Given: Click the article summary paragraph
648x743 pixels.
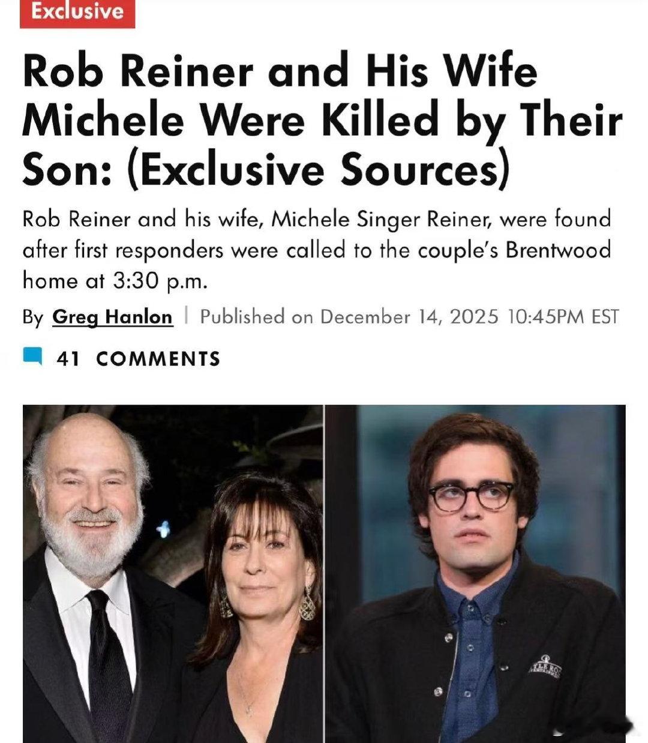Looking at the screenshot, I should (x=316, y=250).
